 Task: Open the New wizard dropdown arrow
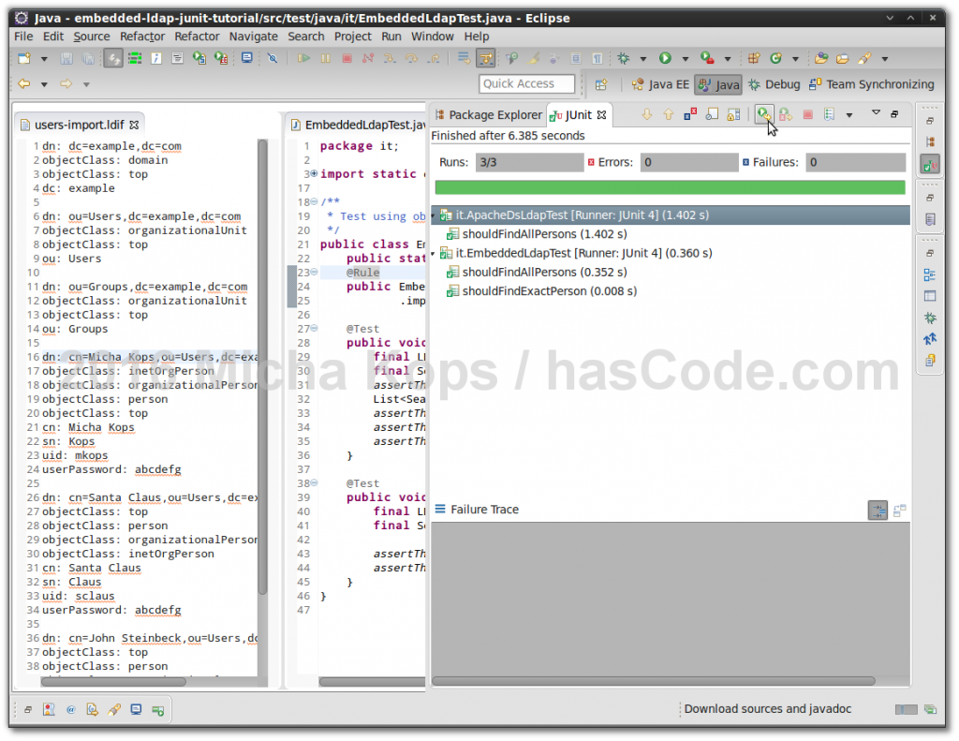click(43, 58)
